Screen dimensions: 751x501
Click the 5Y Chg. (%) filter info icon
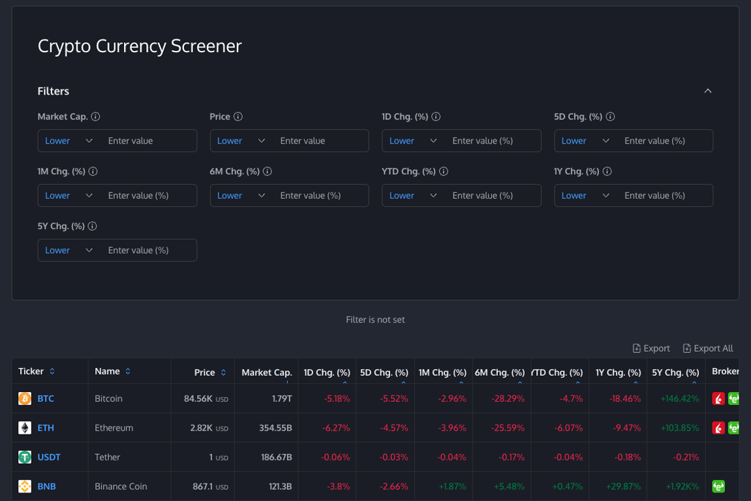tap(93, 226)
